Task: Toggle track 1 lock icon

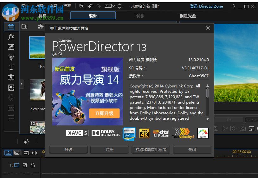Action: [33, 165]
